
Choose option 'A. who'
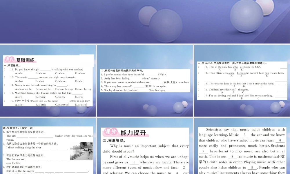coord(19,73)
